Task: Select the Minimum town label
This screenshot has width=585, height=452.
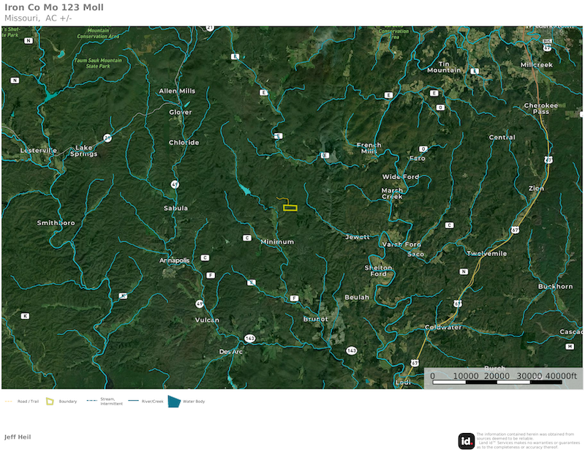Action: pyautogui.click(x=277, y=242)
